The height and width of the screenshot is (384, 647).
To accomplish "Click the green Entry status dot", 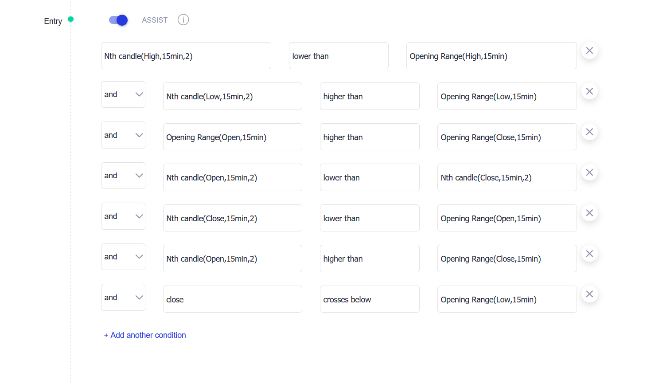I will [x=70, y=19].
